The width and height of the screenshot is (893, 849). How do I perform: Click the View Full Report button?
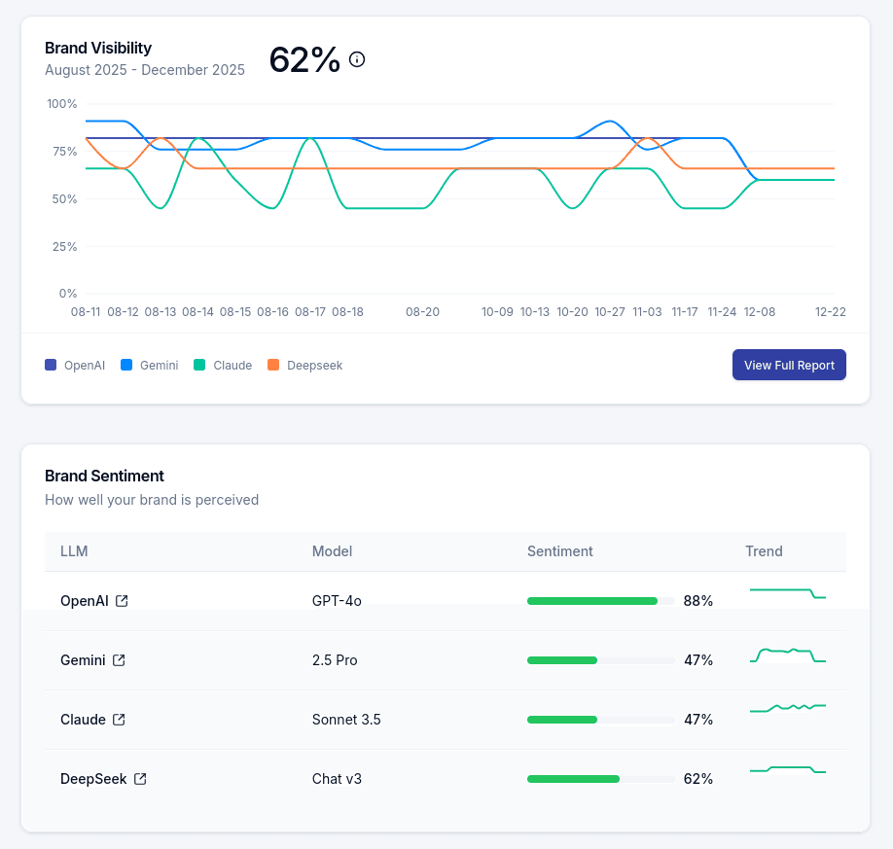pos(789,365)
